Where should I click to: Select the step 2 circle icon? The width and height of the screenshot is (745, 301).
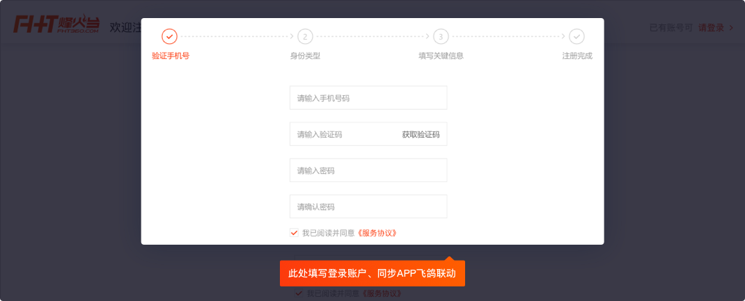[x=305, y=36]
